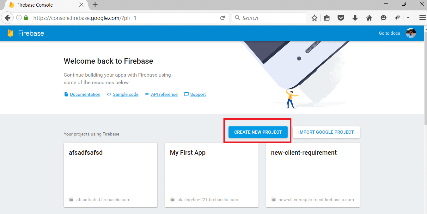Viewport: 427px width, 214px height.
Task: Expand dropdown arrow next to the bug icon
Action: pyautogui.click(x=408, y=18)
